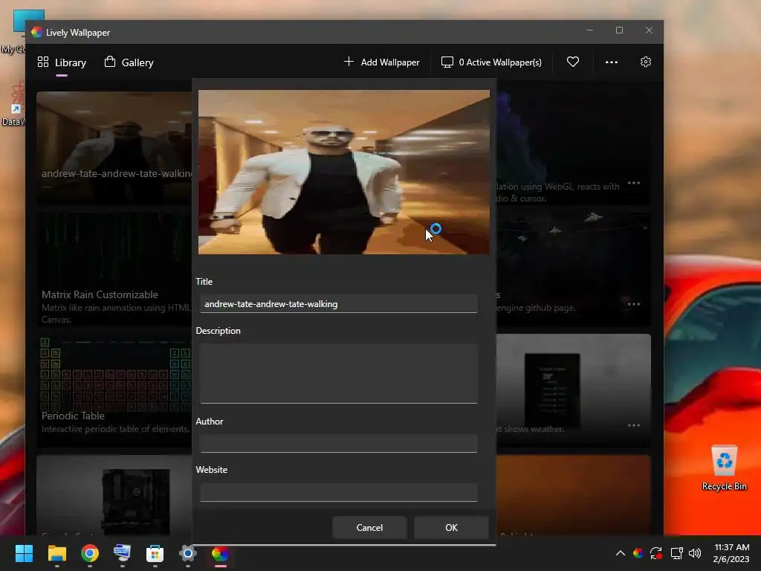Open the Windows Start menu

[x=24, y=553]
